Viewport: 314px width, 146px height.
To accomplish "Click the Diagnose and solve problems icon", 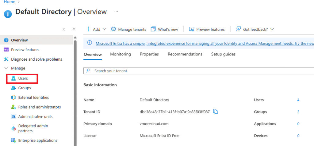I will pyautogui.click(x=6, y=59).
